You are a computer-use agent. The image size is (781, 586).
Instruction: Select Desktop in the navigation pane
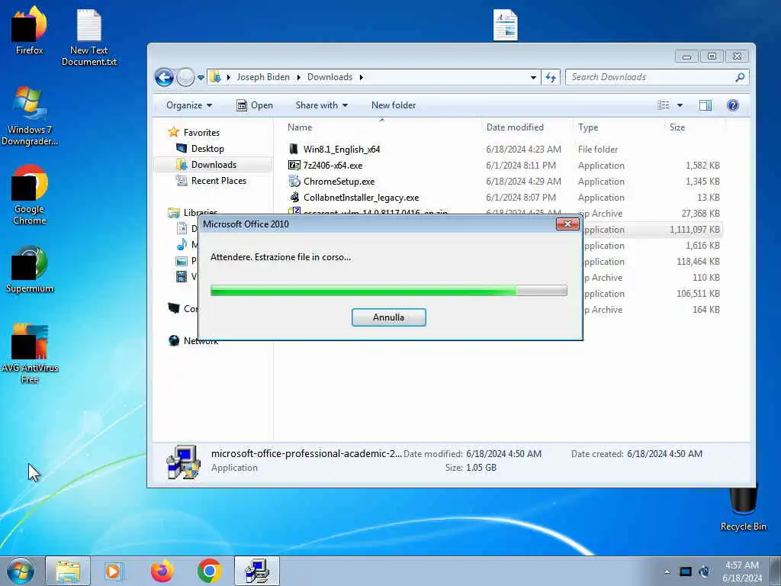207,149
